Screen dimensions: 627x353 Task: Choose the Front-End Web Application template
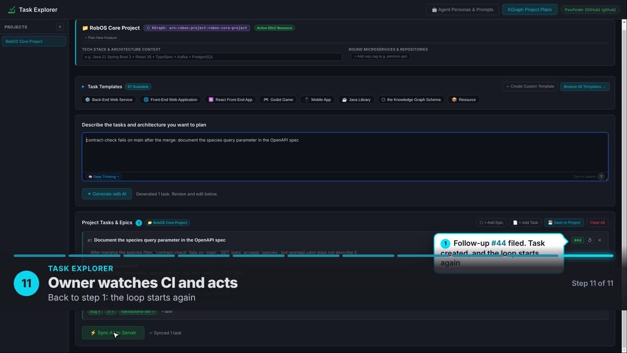(170, 100)
